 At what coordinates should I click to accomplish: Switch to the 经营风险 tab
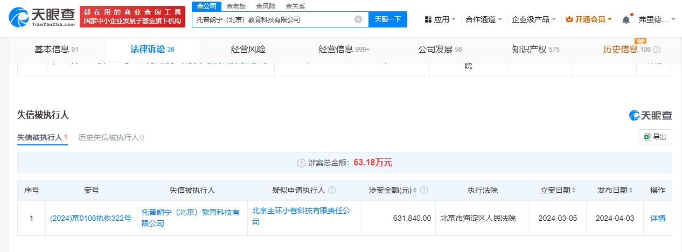[248, 50]
